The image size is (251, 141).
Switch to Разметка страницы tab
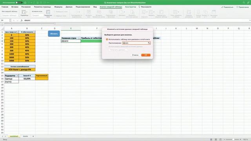[42, 7]
